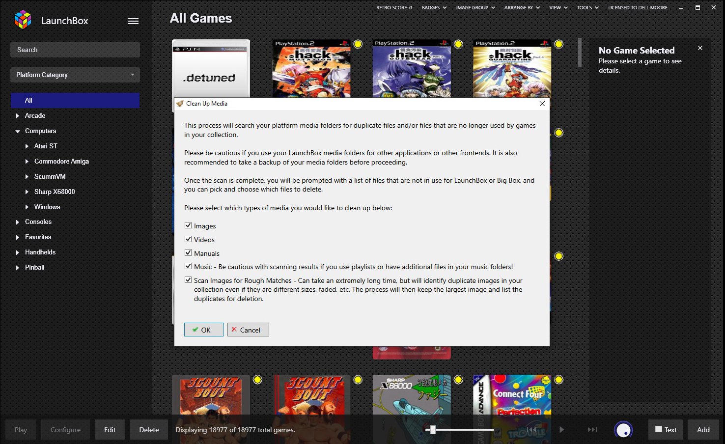Select the .hack Quarantine game cover
The width and height of the screenshot is (725, 444).
click(x=512, y=69)
